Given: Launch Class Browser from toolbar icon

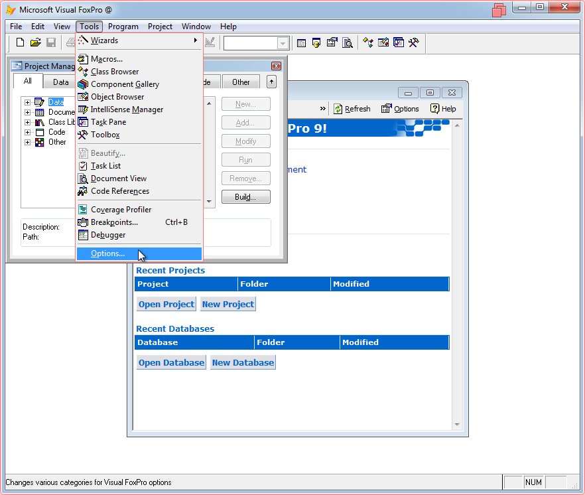Looking at the screenshot, I should tap(368, 43).
